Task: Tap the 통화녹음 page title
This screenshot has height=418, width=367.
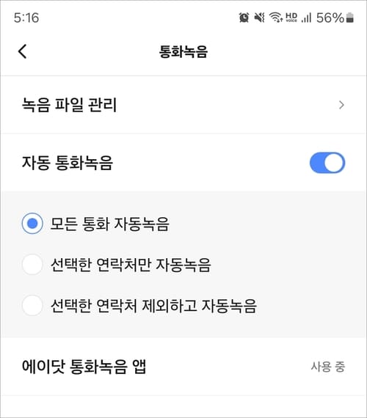Action: [183, 51]
